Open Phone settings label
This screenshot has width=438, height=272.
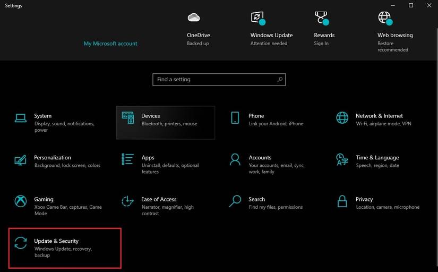[256, 116]
